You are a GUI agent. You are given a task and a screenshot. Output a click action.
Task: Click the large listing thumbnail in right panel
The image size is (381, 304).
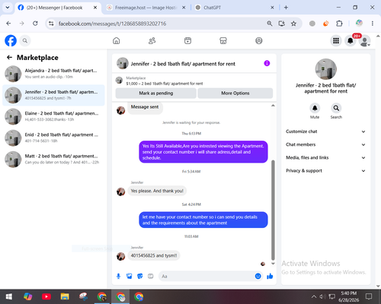tap(326, 69)
